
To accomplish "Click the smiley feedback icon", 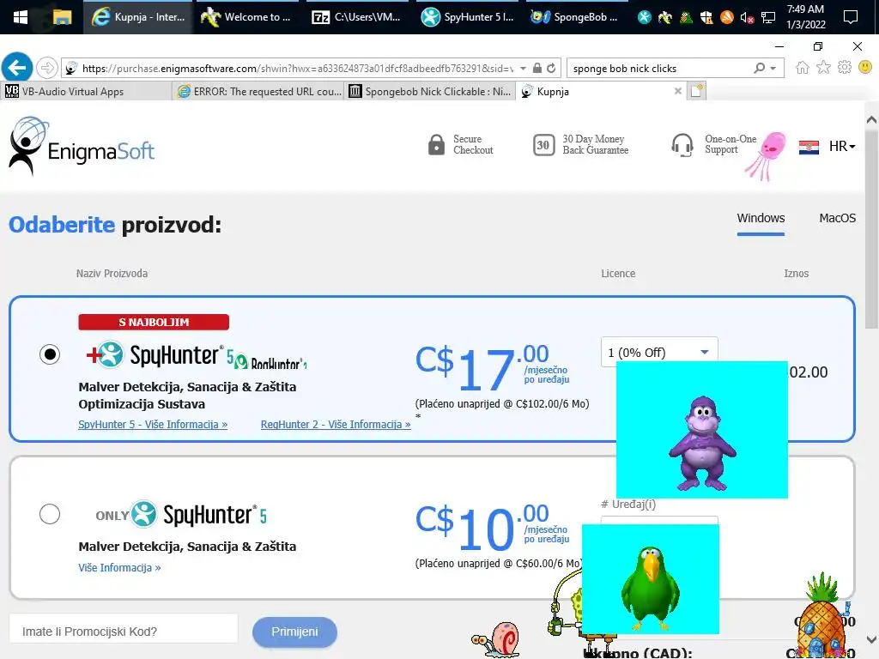I will tap(865, 68).
